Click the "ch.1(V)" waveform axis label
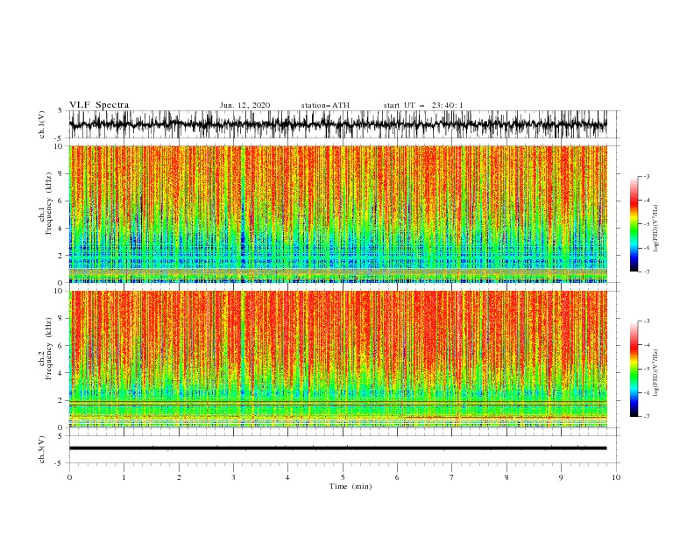 coord(42,124)
